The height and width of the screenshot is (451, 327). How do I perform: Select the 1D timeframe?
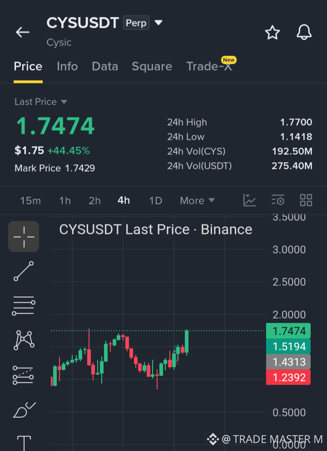156,201
